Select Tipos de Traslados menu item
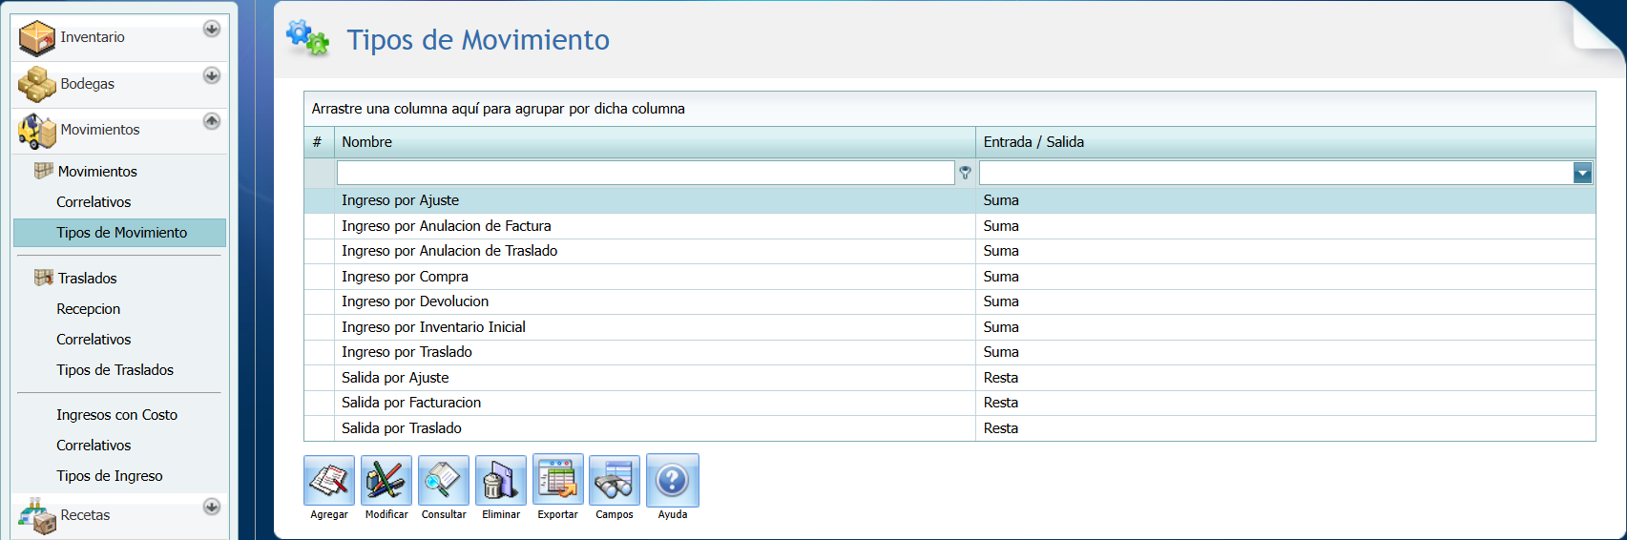 [115, 370]
